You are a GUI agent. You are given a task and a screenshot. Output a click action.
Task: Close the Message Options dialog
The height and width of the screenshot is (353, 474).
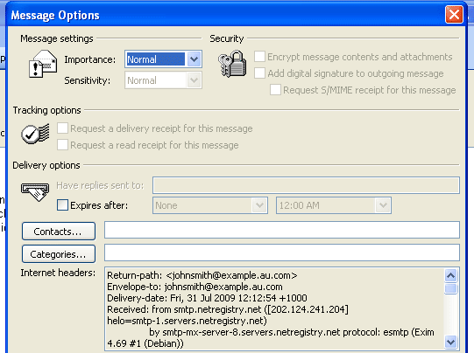point(454,14)
